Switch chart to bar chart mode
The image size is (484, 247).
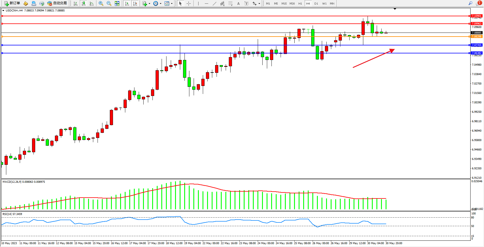coord(76,3)
